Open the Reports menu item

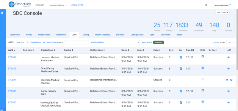coord(40,5)
